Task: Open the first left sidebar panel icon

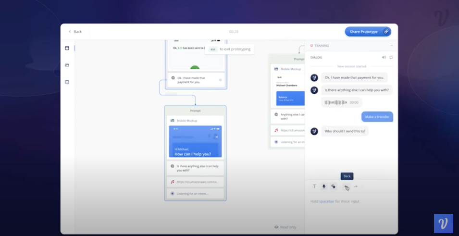Action: [x=67, y=48]
